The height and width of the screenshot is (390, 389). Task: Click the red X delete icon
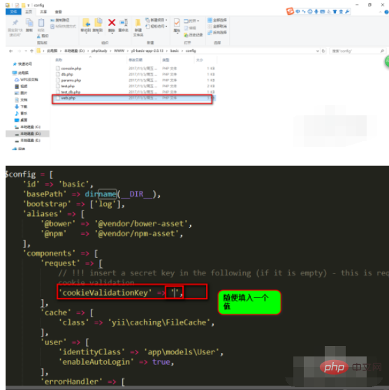[x=112, y=23]
